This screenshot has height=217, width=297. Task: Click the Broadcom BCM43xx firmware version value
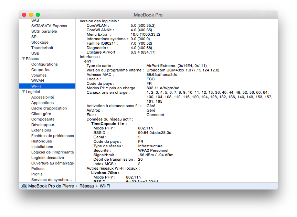pos(183,70)
